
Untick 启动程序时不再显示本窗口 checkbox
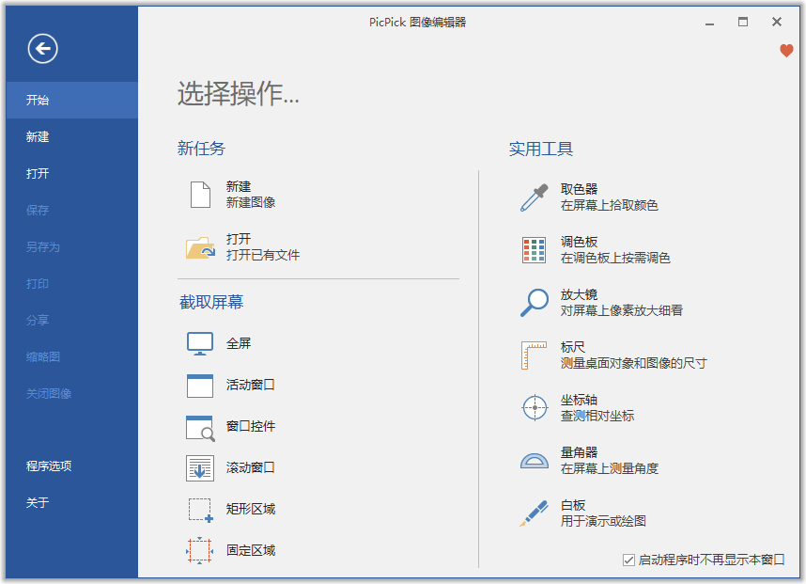tap(628, 560)
